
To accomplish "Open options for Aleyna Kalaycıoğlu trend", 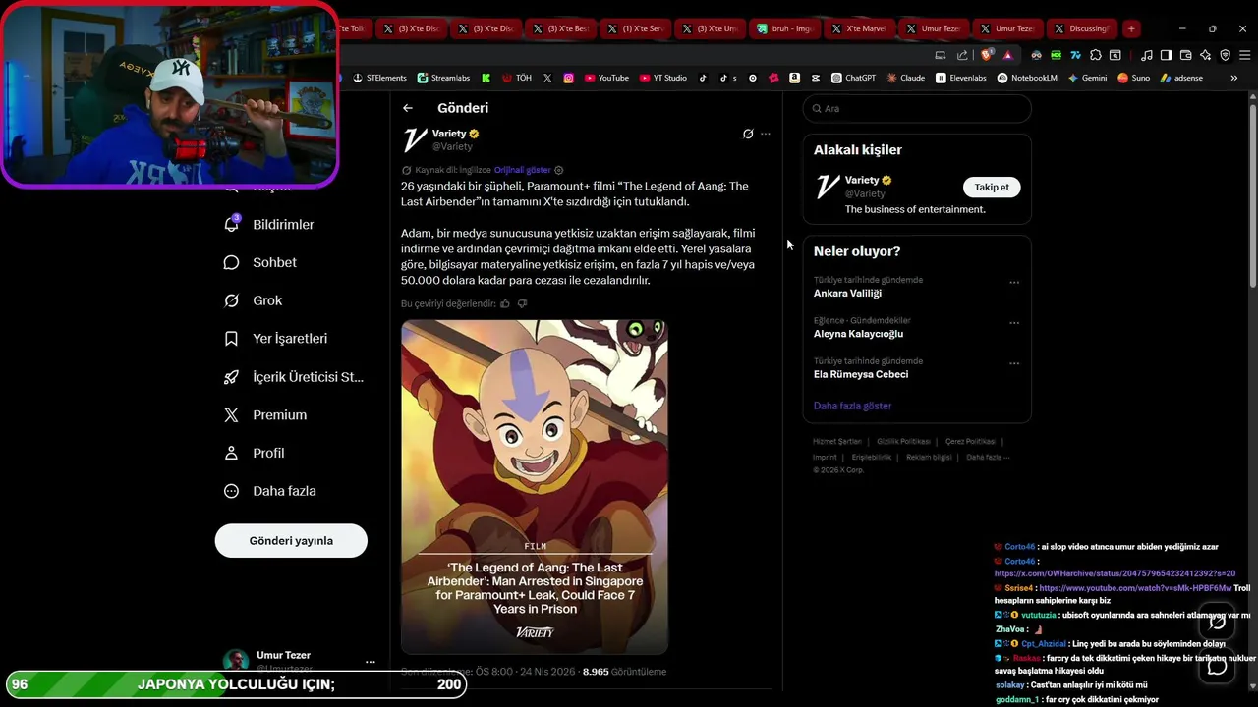I will [x=1014, y=323].
